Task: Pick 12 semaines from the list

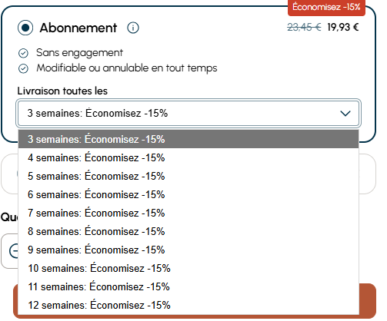Action: point(188,305)
